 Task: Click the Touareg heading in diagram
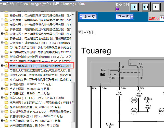[96, 51]
